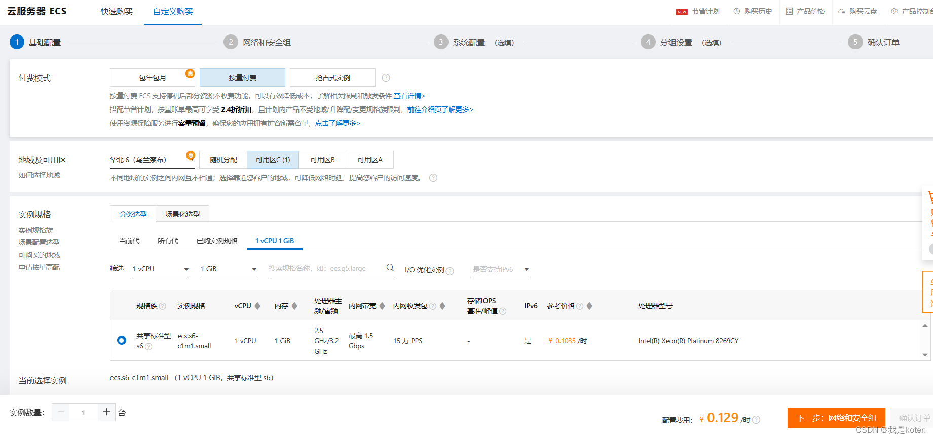The image size is (933, 439).
Task: Open the 实例规格族 side link
Action: click(x=35, y=230)
